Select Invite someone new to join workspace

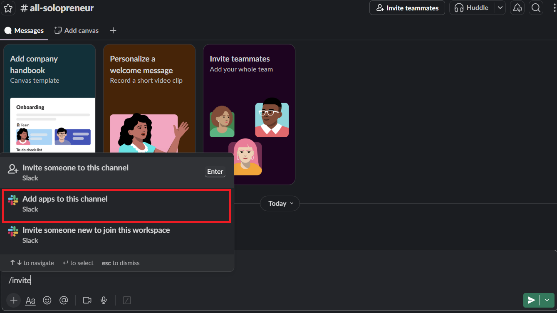click(116, 235)
